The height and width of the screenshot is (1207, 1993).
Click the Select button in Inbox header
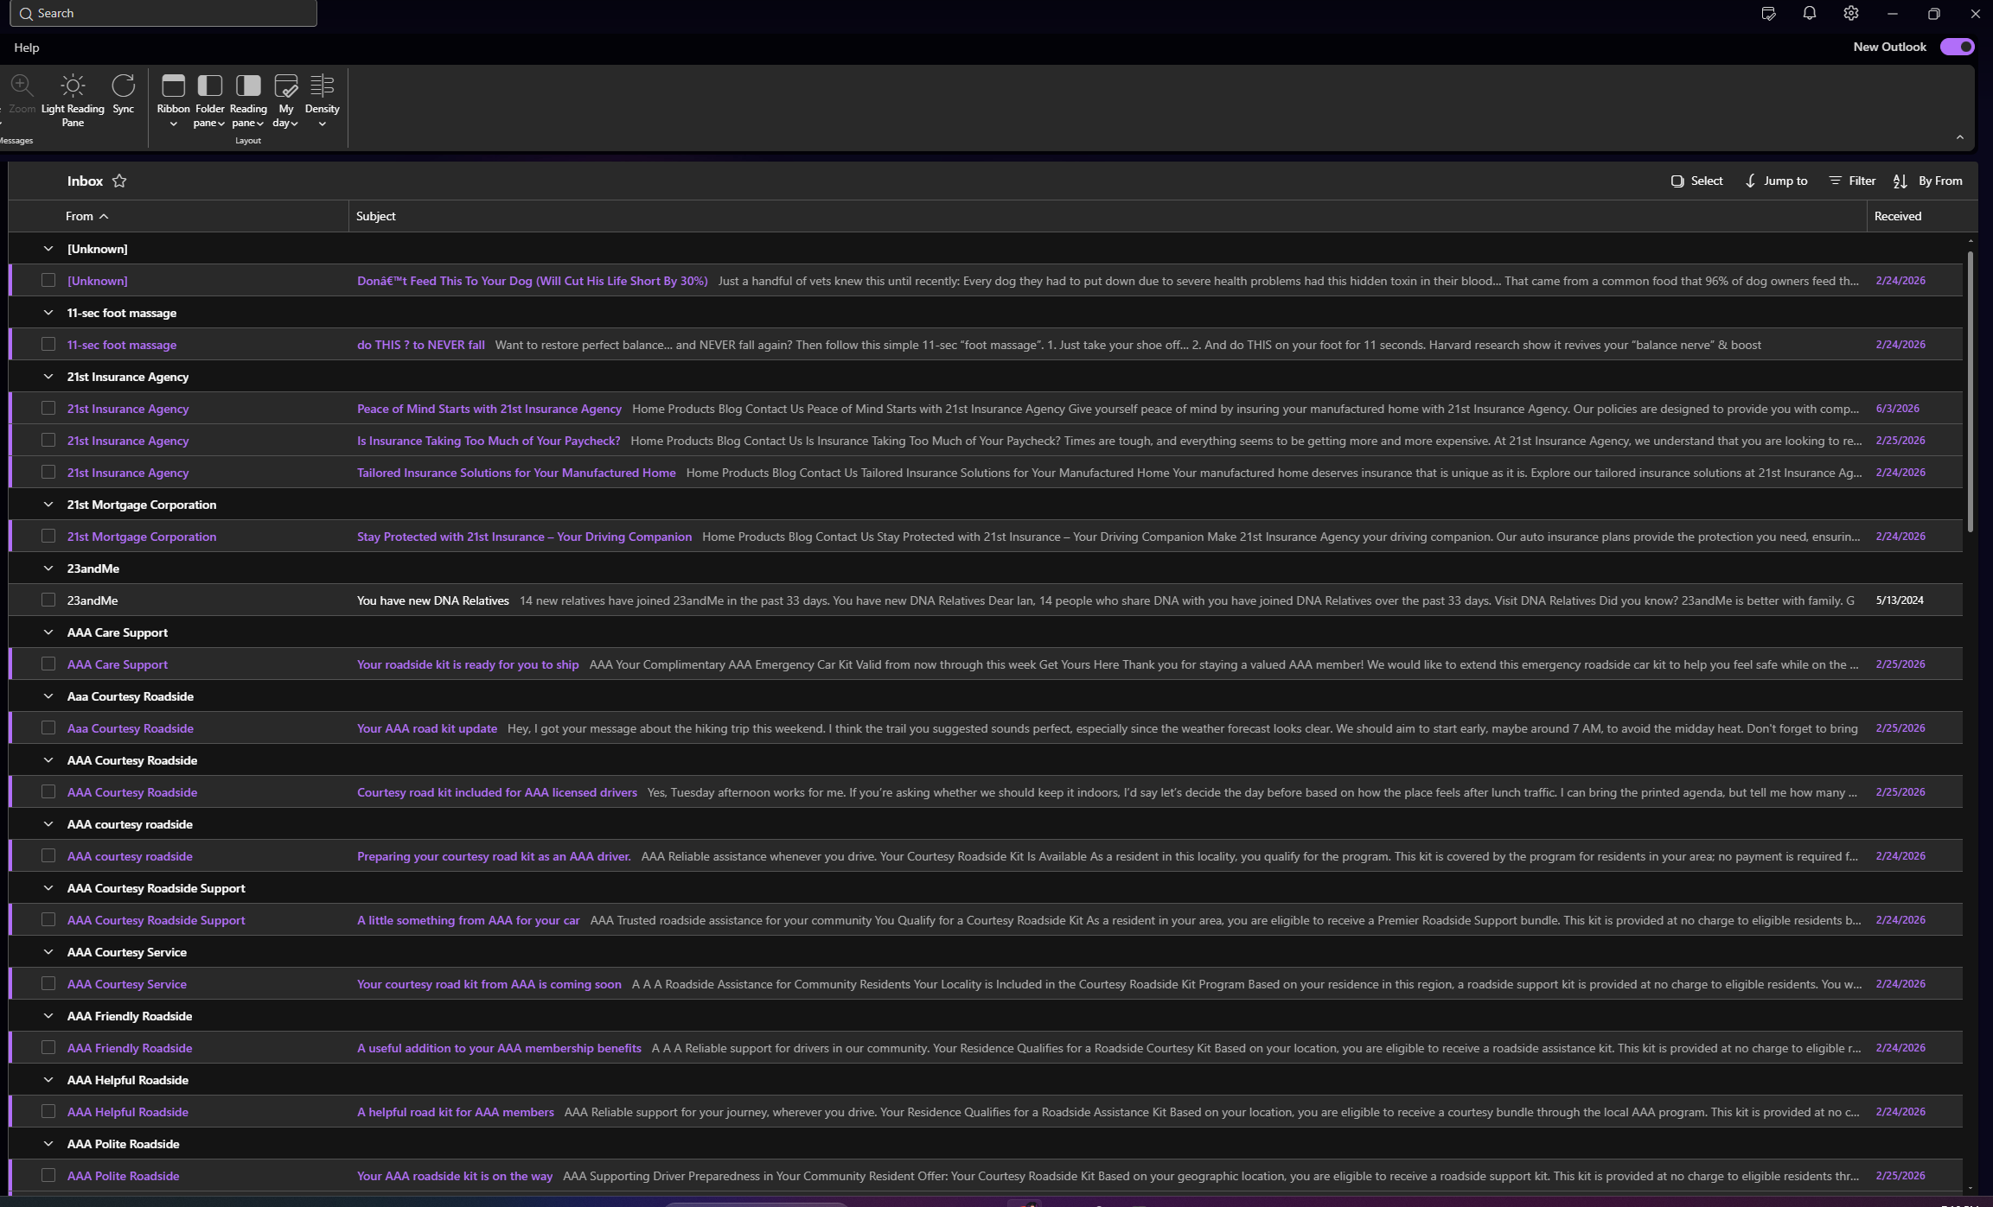[x=1696, y=181]
